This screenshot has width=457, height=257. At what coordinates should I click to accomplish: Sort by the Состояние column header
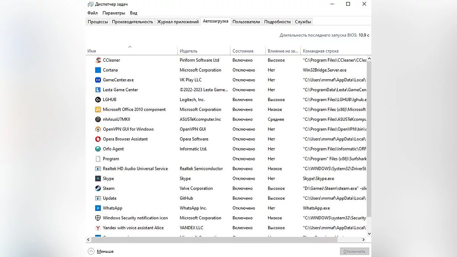[243, 51]
